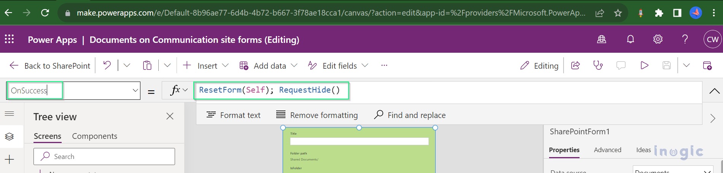The image size is (723, 173).
Task: Click the browser address bar URL
Action: point(331,13)
